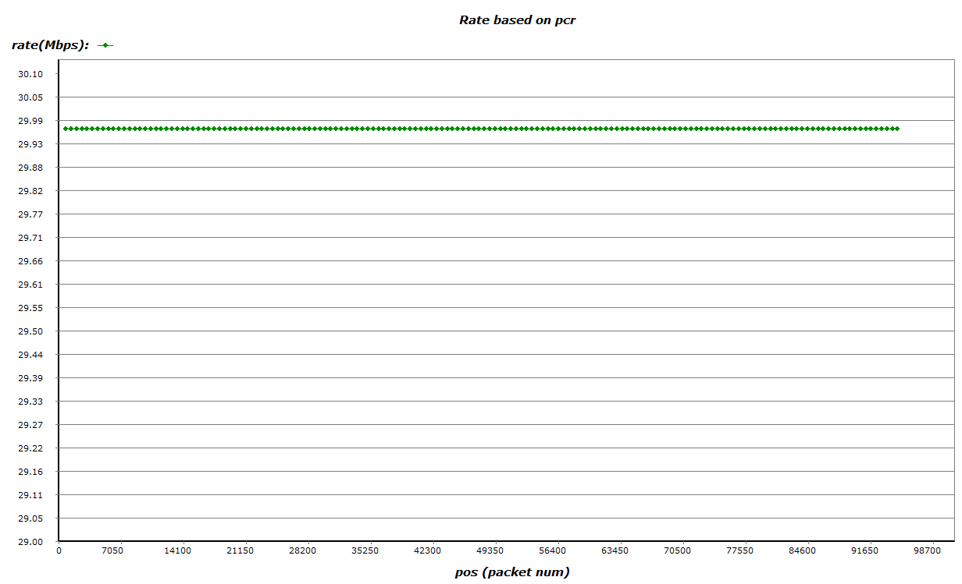962x584 pixels.
Task: Click the 29.39 y-axis label
Action: [30, 378]
